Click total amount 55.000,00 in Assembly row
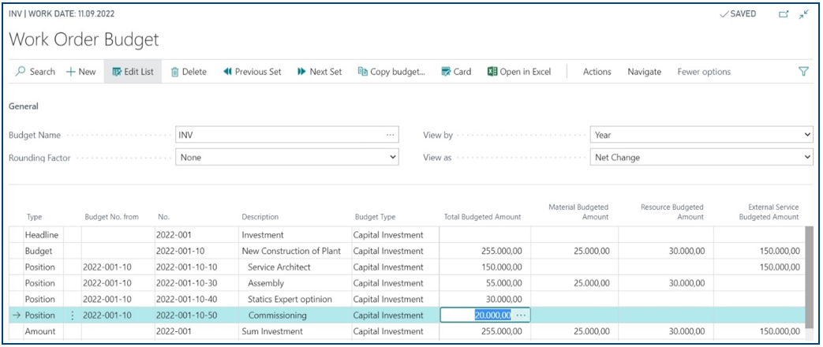This screenshot has width=823, height=347. coord(485,283)
